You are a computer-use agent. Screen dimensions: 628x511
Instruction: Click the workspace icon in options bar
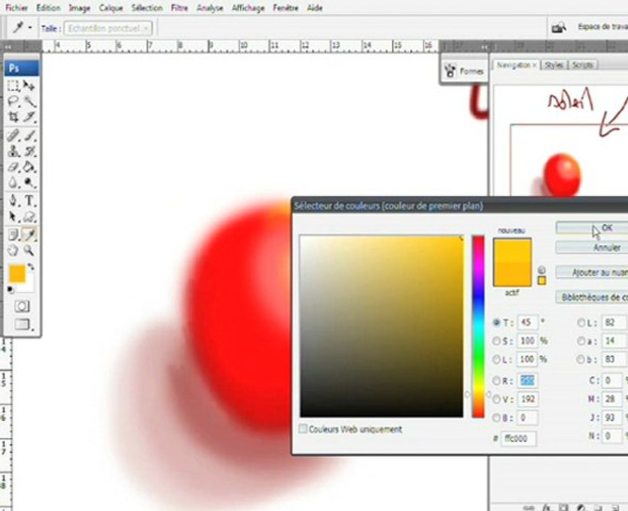click(558, 28)
